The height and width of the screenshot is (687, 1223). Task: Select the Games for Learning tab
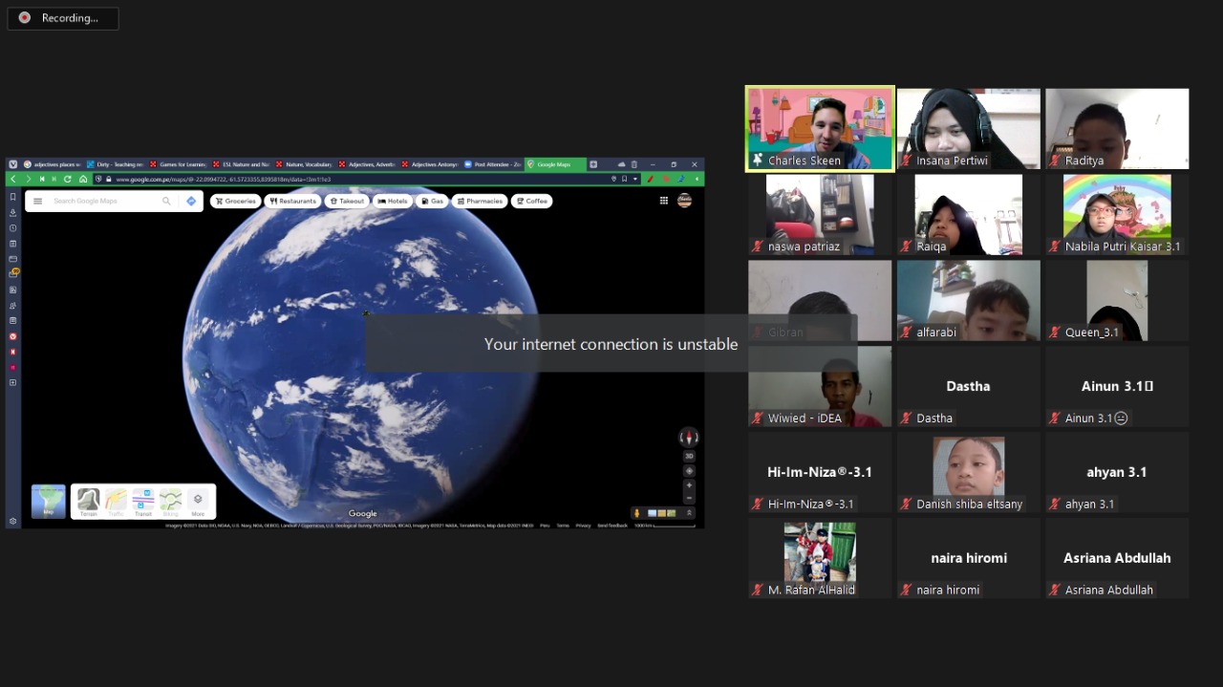(179, 164)
